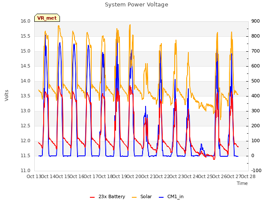Click the 13.5 left axis tick label
274x205 pixels.
tap(26, 96)
